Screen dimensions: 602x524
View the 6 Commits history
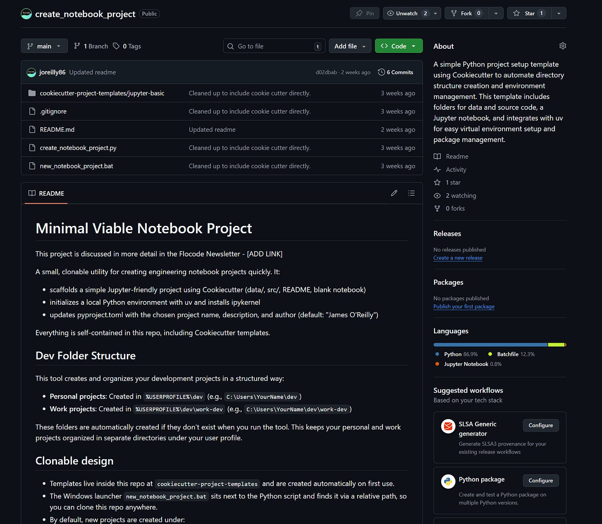click(x=396, y=72)
